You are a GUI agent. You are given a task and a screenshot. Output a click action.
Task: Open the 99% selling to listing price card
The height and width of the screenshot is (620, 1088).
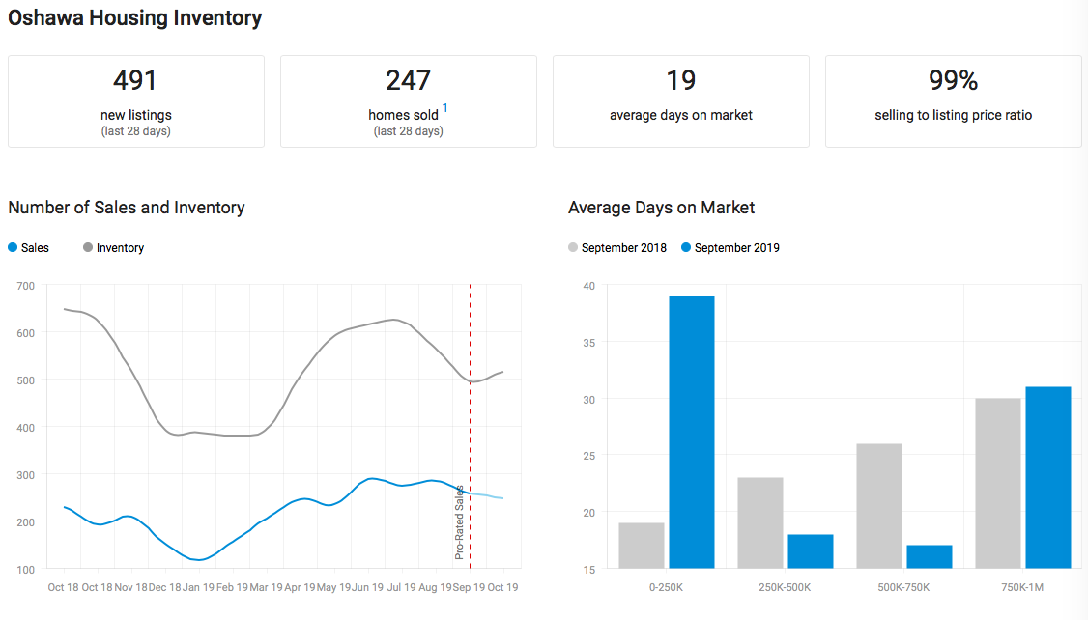954,101
